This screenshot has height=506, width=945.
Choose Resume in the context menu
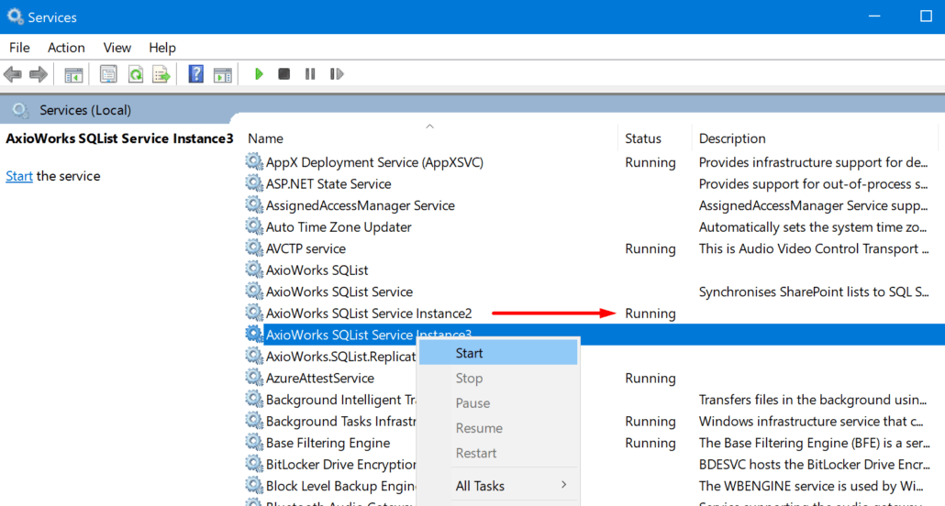pos(498,428)
